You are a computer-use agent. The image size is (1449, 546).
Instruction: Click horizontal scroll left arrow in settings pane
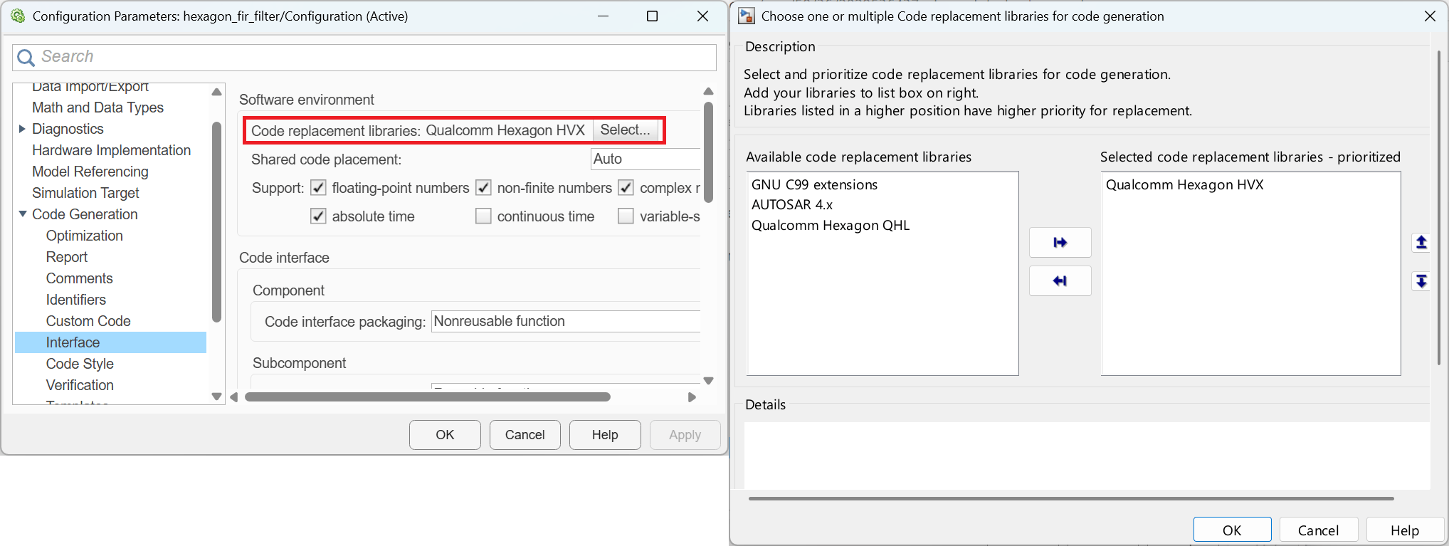[x=233, y=397]
